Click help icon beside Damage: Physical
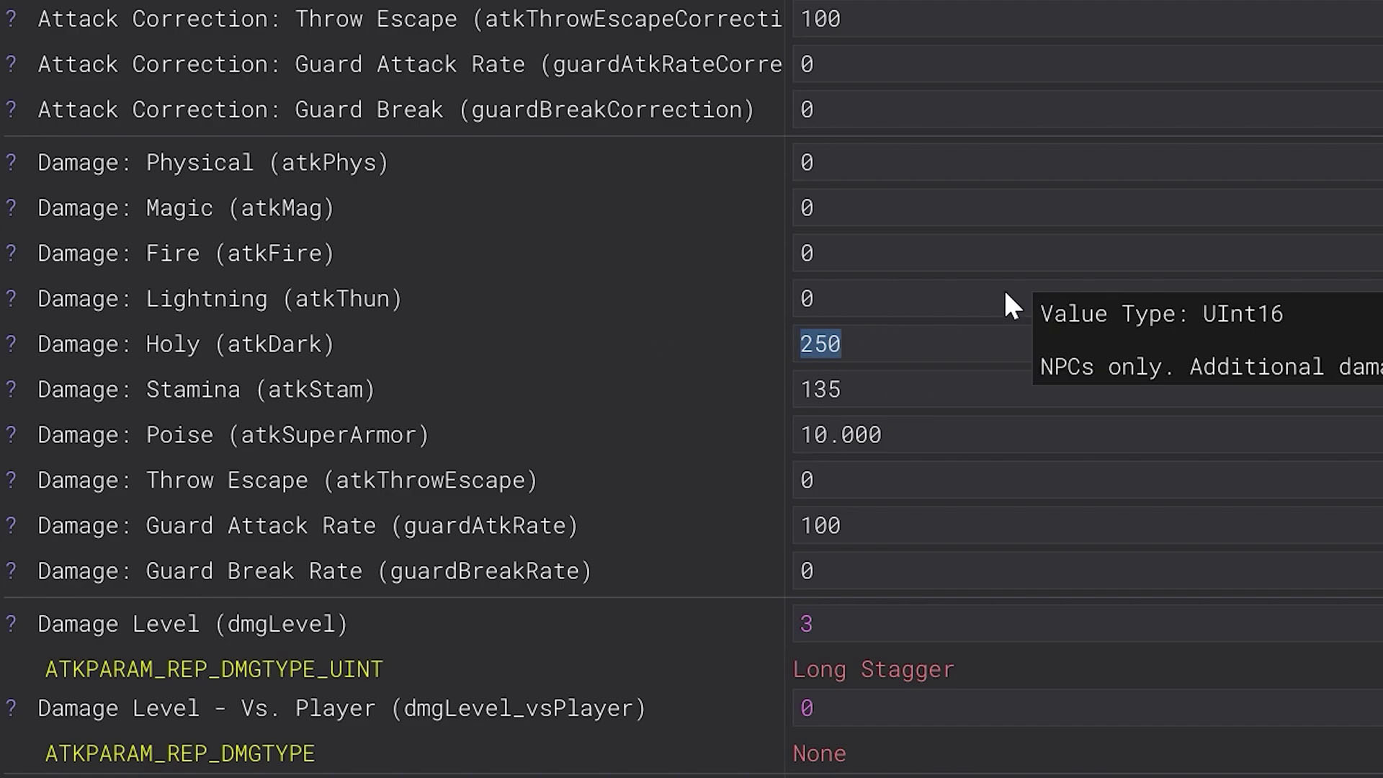The width and height of the screenshot is (1383, 778). point(11,163)
